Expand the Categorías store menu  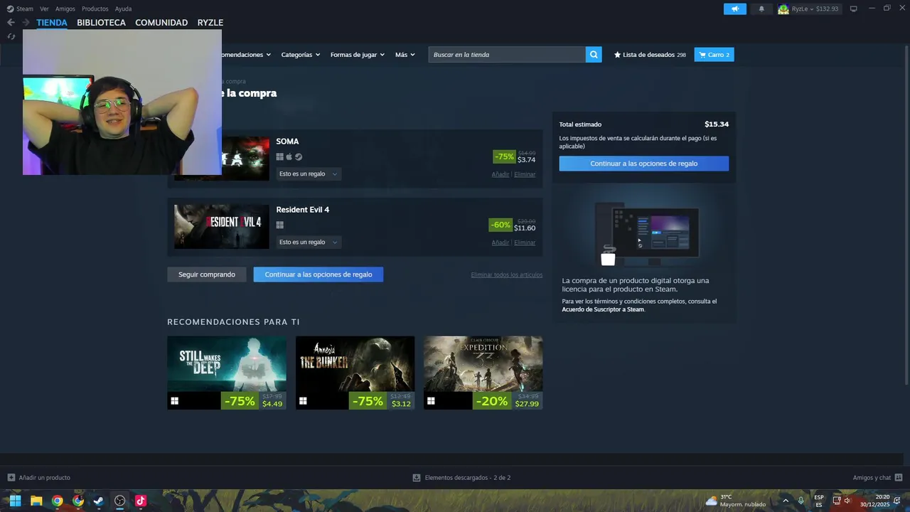click(x=300, y=55)
